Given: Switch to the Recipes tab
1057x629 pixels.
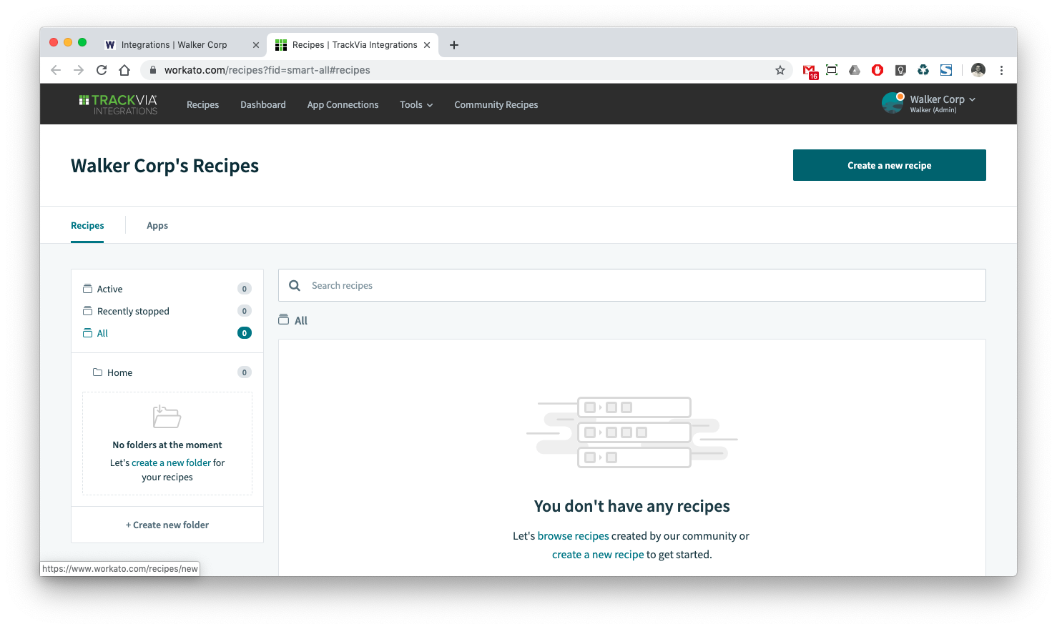Looking at the screenshot, I should tap(87, 225).
